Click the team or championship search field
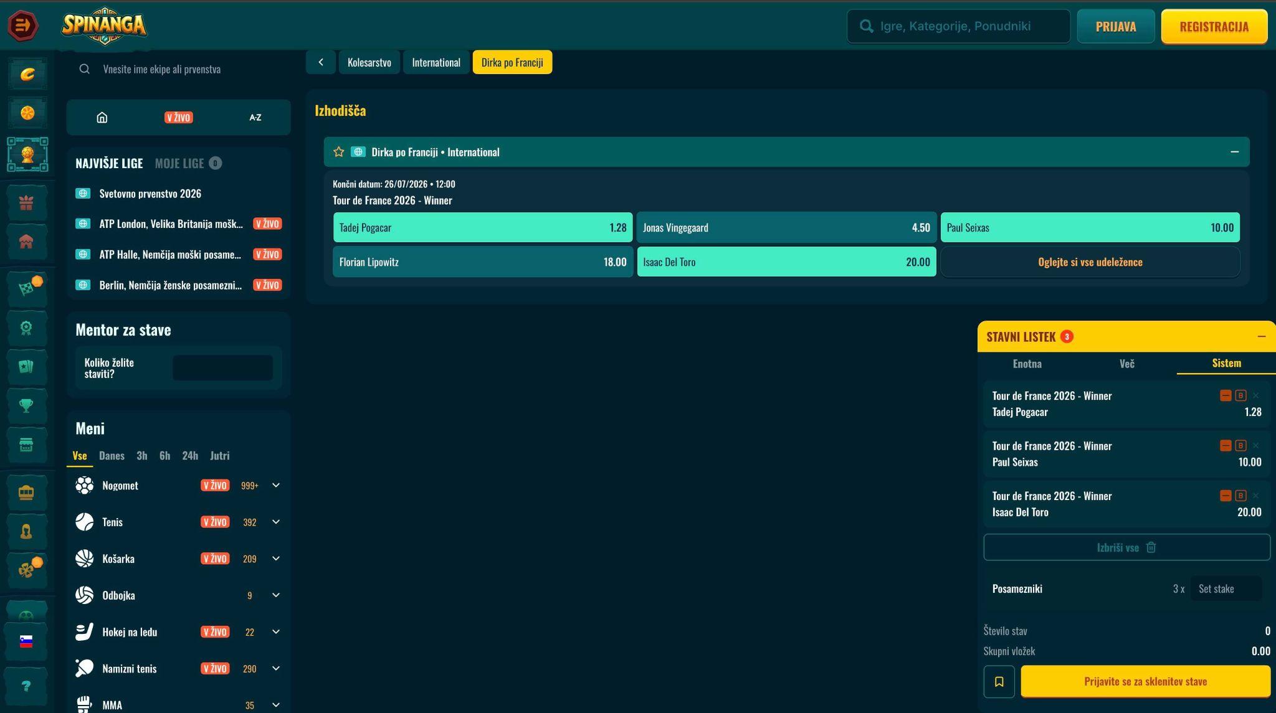 pos(178,69)
